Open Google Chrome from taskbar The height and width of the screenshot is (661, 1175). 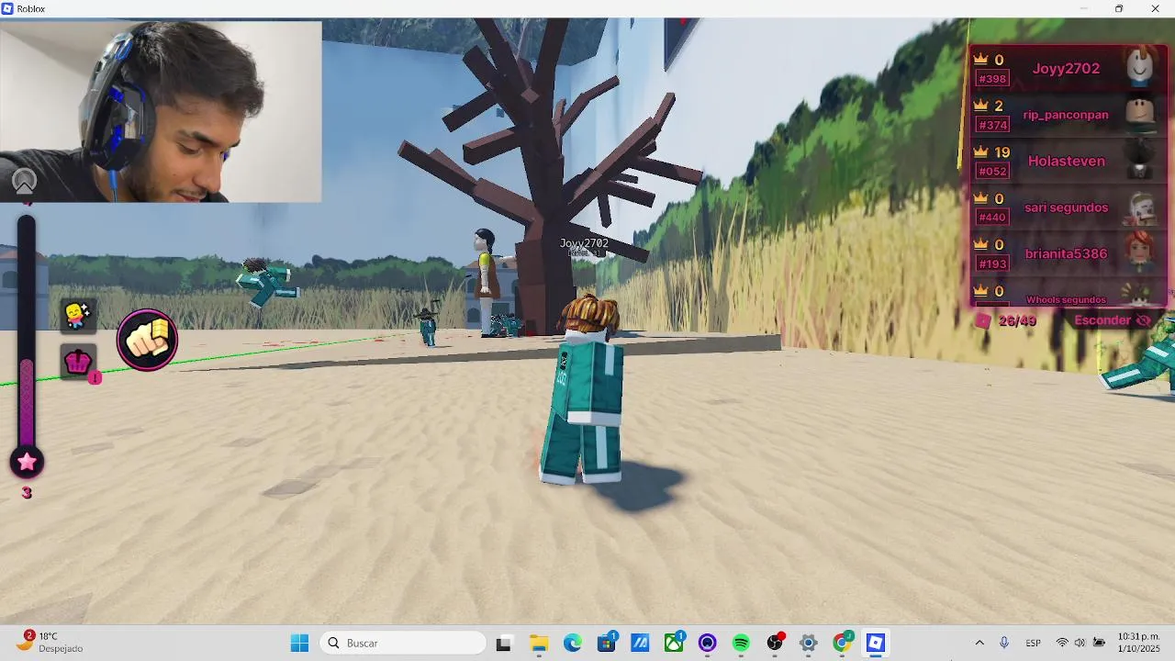click(842, 644)
